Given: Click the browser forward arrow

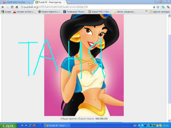Looking at the screenshot, I should pos(7,7).
